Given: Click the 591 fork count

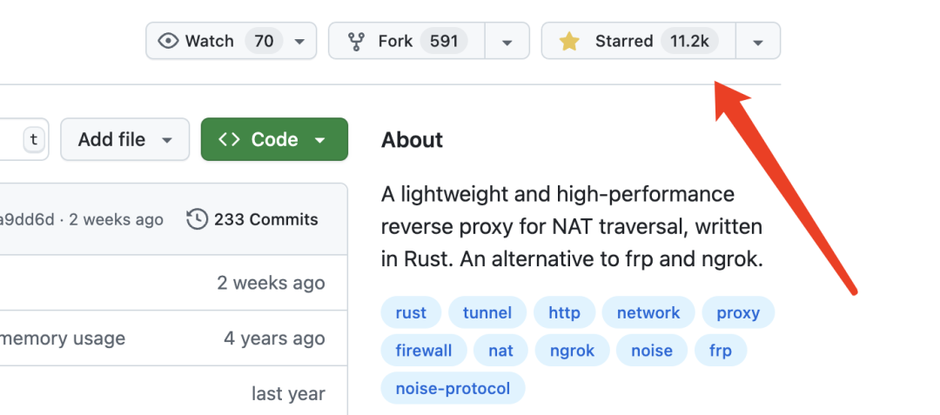Looking at the screenshot, I should [x=443, y=41].
